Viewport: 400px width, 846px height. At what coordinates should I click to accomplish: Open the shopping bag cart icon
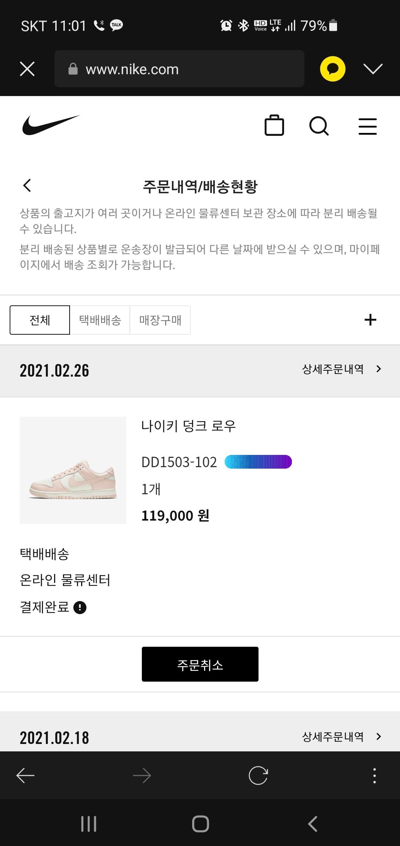[274, 126]
